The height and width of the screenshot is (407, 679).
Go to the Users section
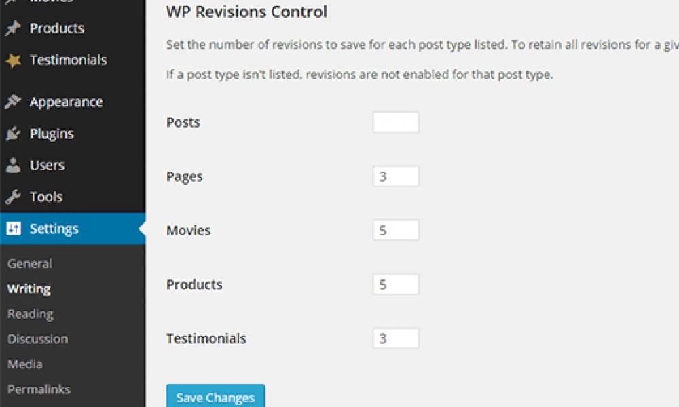(47, 166)
